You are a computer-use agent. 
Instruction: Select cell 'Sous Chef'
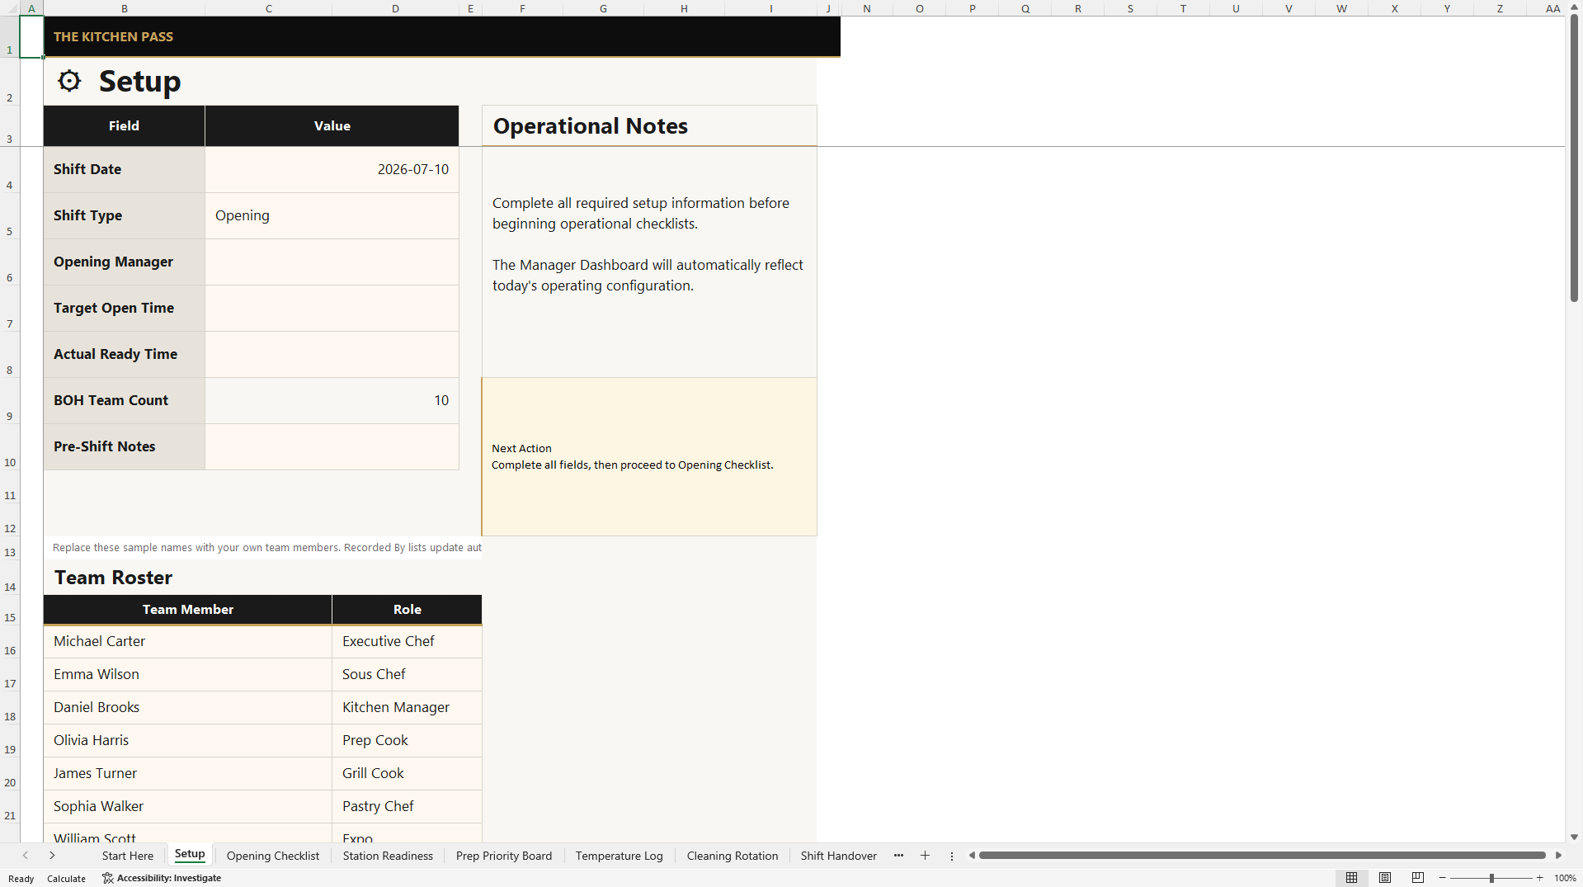(407, 675)
